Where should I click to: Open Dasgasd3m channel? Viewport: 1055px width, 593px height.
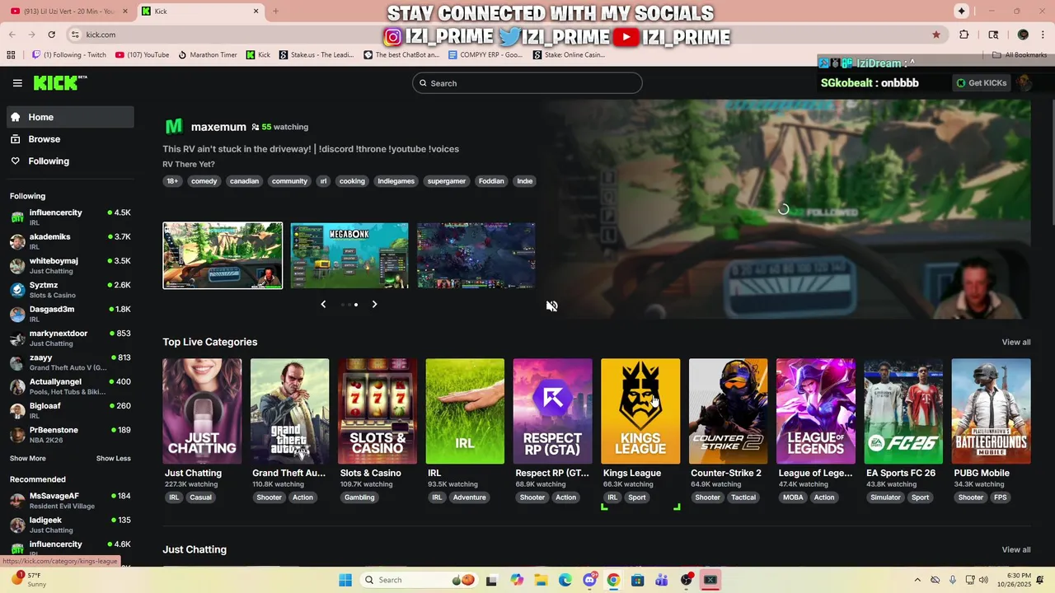[x=71, y=314]
